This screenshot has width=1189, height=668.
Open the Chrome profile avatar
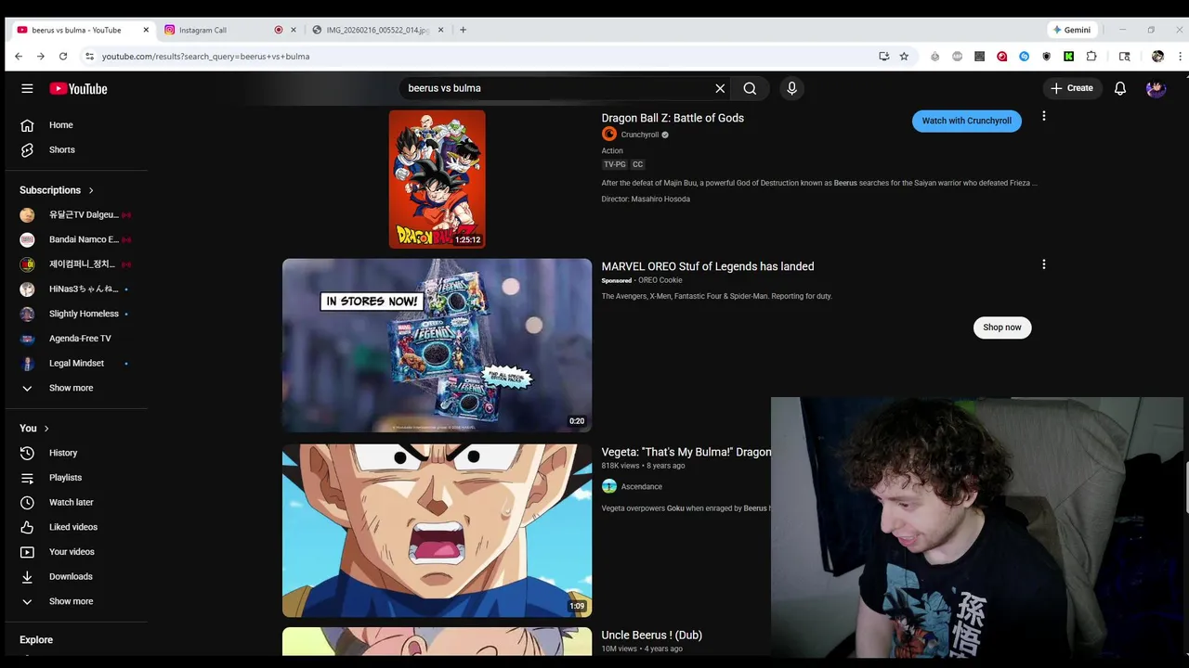click(1157, 56)
